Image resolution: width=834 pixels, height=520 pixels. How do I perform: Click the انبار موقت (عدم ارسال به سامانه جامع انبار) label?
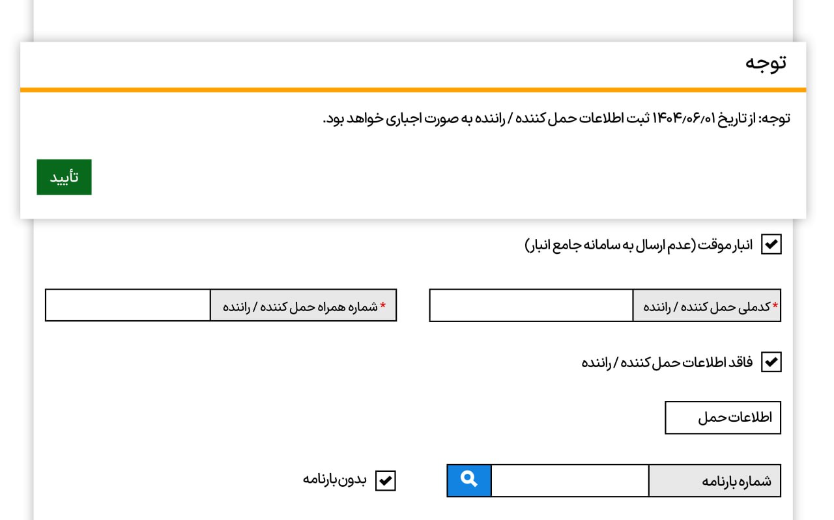pos(639,245)
